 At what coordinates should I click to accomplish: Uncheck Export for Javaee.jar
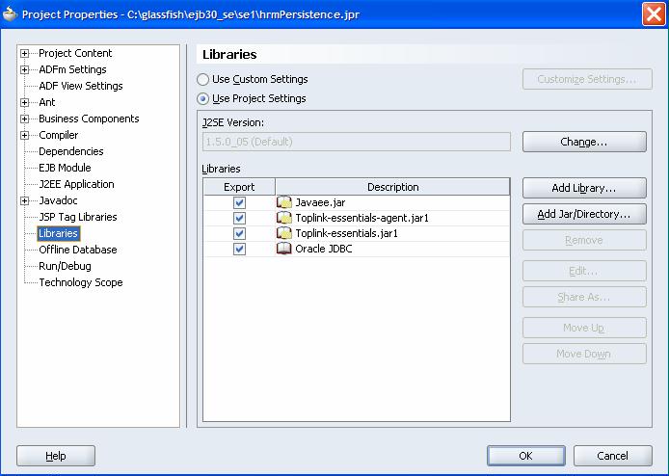pos(239,202)
